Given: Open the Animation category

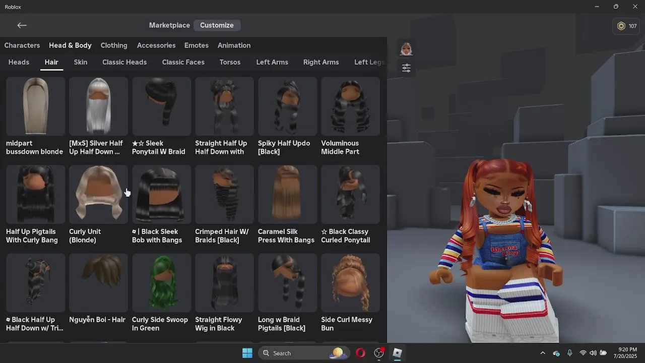Looking at the screenshot, I should coord(234,45).
